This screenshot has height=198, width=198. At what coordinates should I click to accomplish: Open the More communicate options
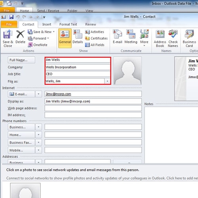144,38
